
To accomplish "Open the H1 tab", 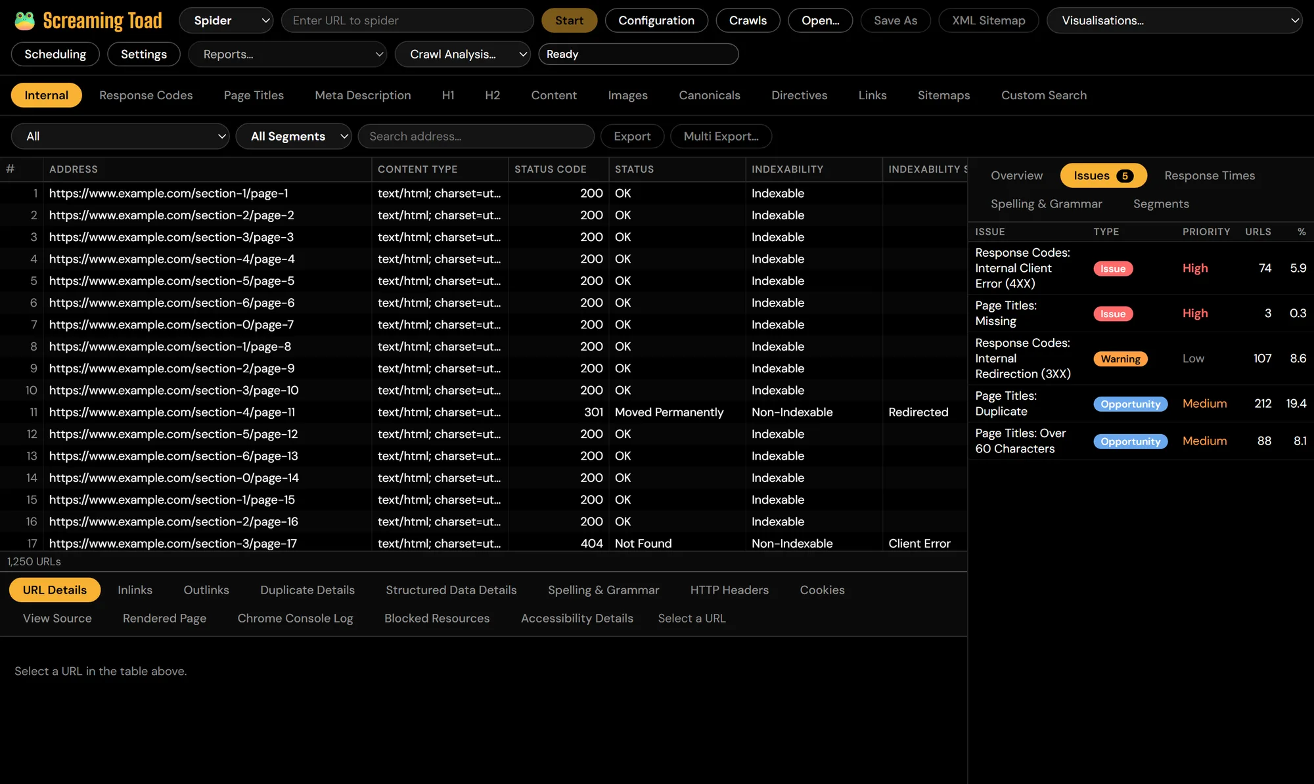I will 448,95.
